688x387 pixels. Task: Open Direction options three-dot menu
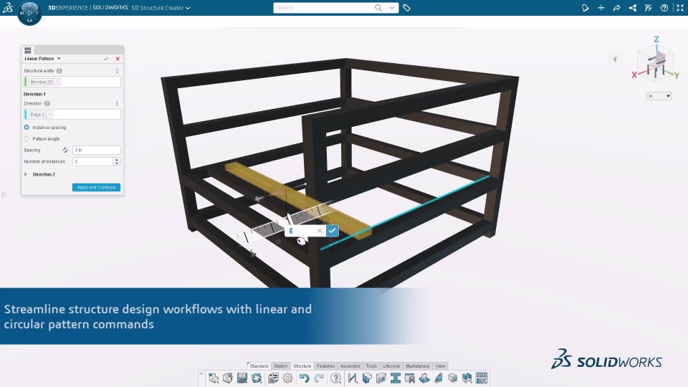click(117, 103)
